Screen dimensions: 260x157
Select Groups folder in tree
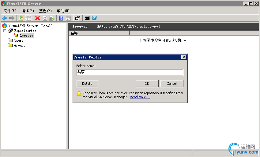click(x=20, y=45)
